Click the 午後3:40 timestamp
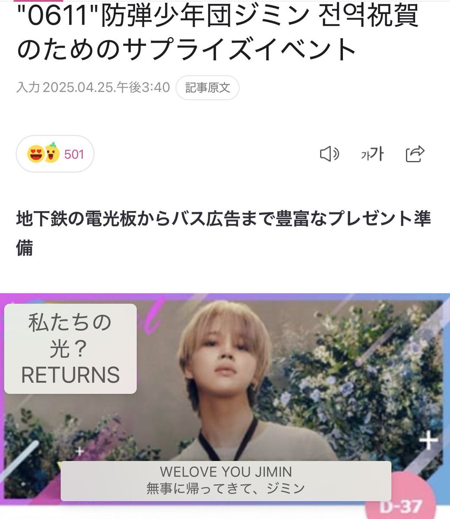 143,87
